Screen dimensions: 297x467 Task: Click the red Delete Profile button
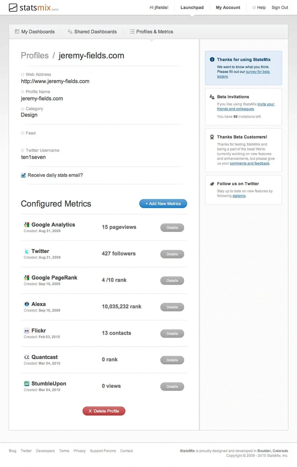click(x=104, y=411)
